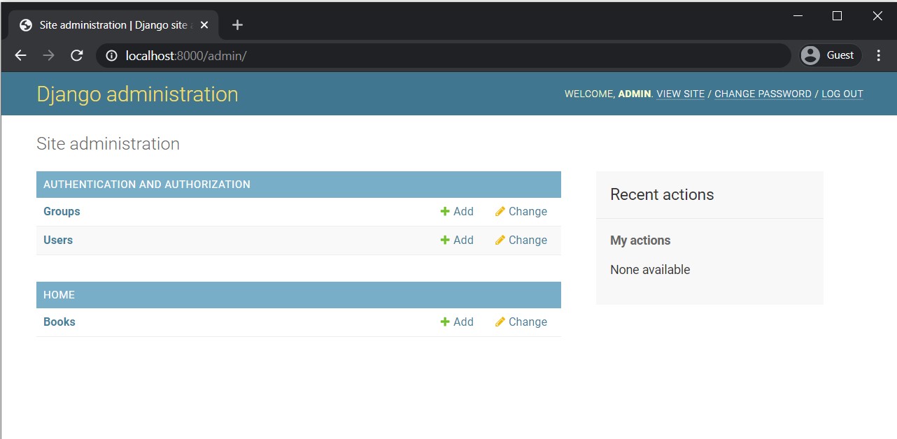
Task: Add a new Group
Action: pyautogui.click(x=457, y=212)
